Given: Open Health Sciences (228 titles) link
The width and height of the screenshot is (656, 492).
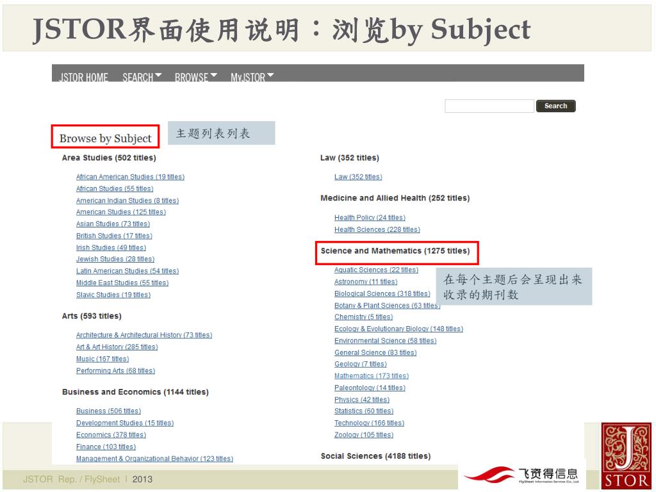Looking at the screenshot, I should click(377, 230).
